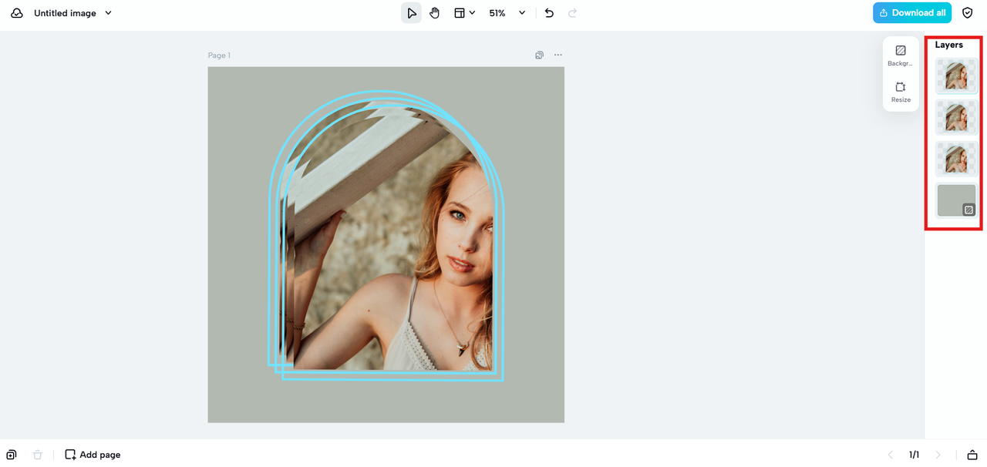The height and width of the screenshot is (467, 987).
Task: Duplicate Page 1 using the copy icon
Action: click(x=540, y=55)
